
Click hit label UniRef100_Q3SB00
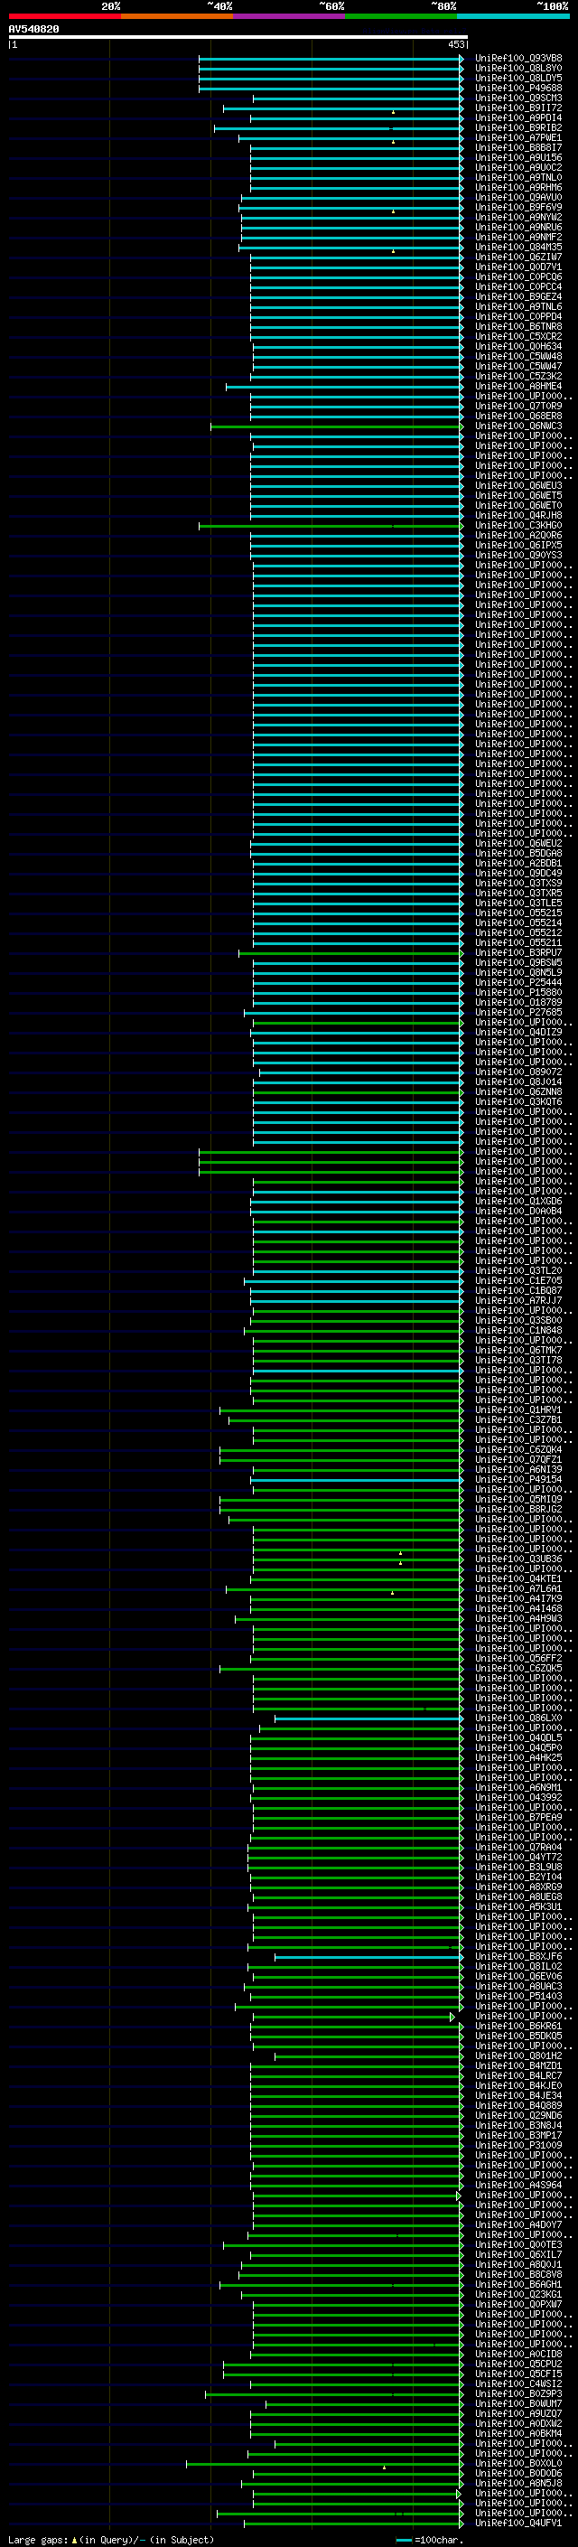pos(518,1320)
